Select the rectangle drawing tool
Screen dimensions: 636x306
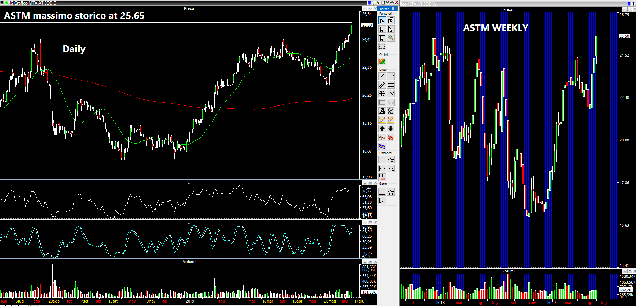click(x=382, y=102)
